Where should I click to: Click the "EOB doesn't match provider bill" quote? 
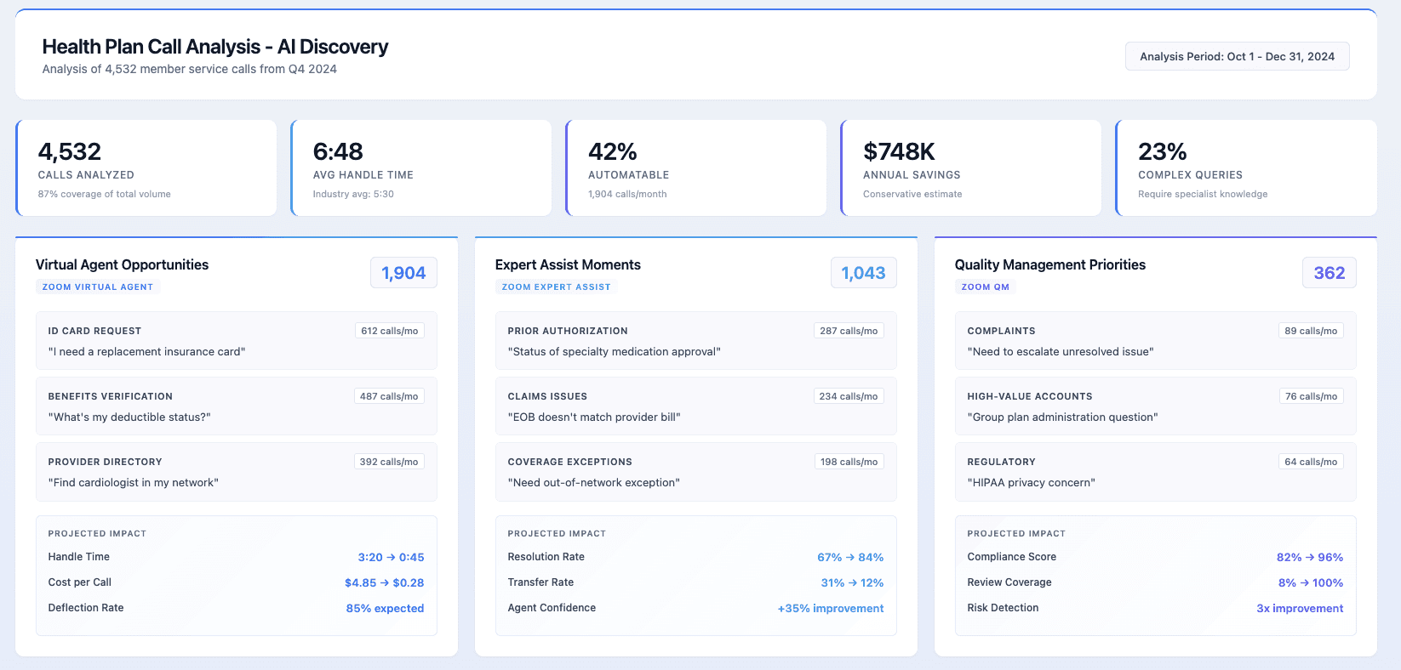pos(594,417)
